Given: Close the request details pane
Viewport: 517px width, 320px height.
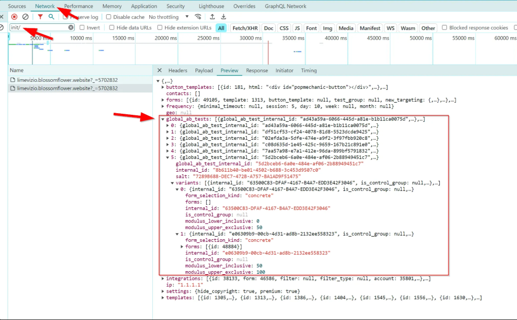Looking at the screenshot, I should [159, 70].
